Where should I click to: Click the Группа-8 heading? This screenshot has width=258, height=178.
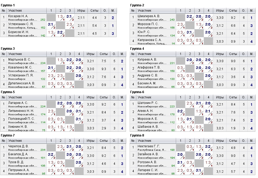coord(137,135)
